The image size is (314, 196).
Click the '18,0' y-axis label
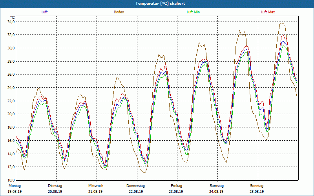pyautogui.click(x=11, y=127)
